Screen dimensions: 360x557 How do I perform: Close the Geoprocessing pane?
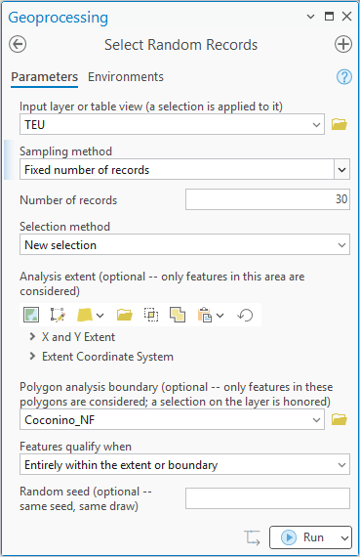(346, 16)
